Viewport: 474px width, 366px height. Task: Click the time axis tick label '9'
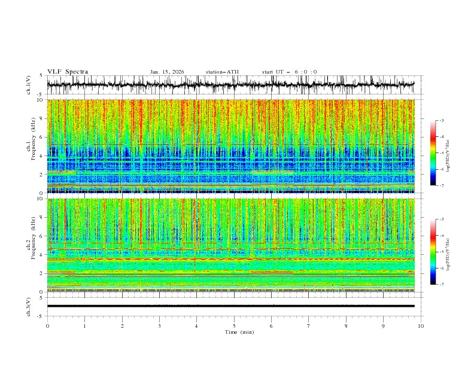(383, 326)
